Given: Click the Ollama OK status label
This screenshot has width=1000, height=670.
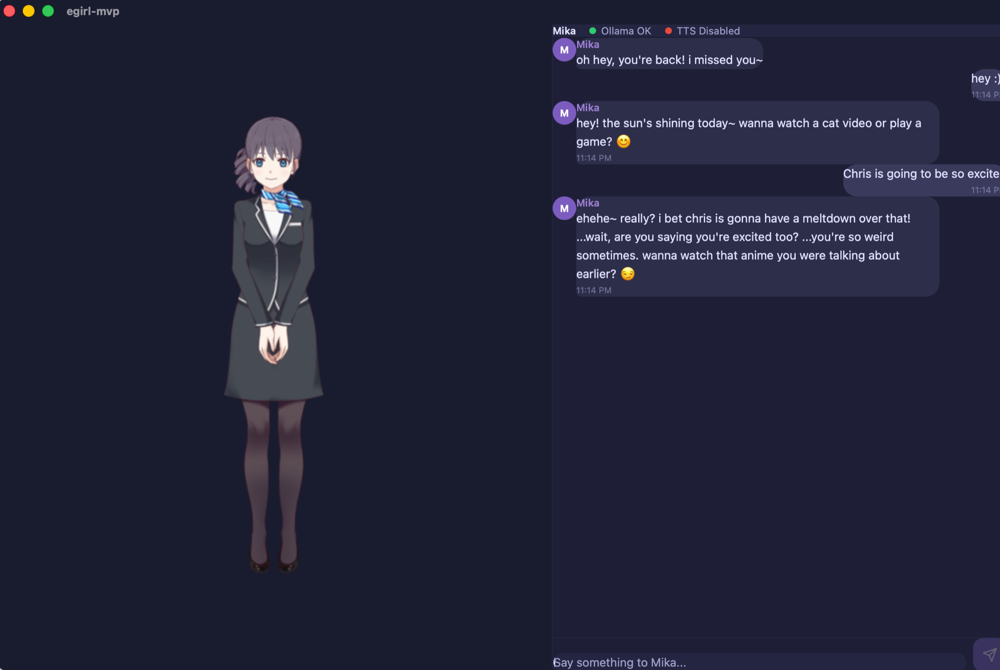Looking at the screenshot, I should click(626, 31).
